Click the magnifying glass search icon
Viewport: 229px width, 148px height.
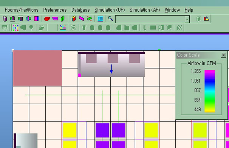110,19
